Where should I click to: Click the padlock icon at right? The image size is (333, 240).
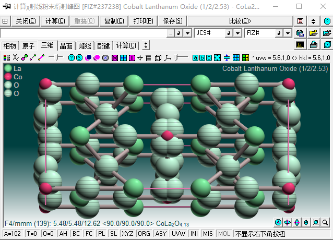tap(314, 45)
